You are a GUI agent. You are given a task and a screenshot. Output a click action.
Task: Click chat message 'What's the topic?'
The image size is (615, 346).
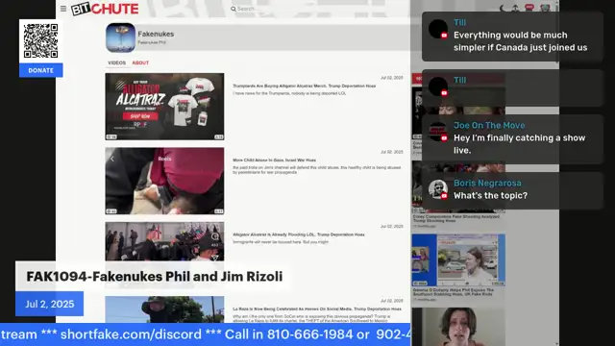pyautogui.click(x=490, y=195)
